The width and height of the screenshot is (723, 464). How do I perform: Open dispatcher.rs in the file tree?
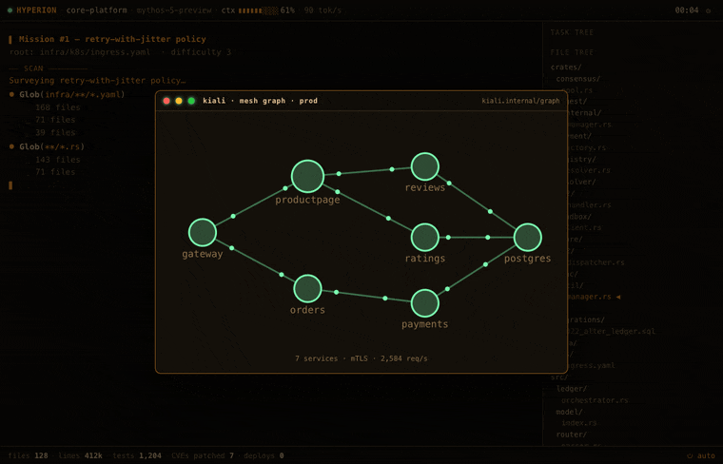pyautogui.click(x=596, y=262)
